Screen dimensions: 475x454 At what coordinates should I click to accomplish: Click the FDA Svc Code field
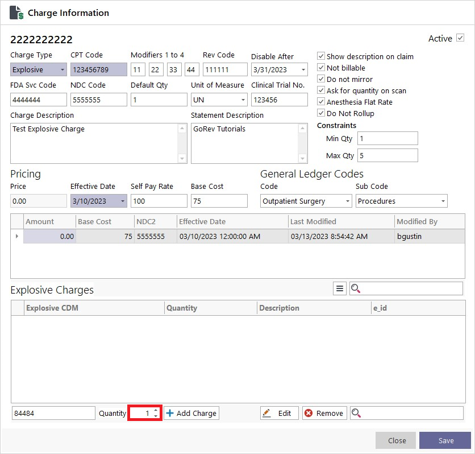pos(39,100)
